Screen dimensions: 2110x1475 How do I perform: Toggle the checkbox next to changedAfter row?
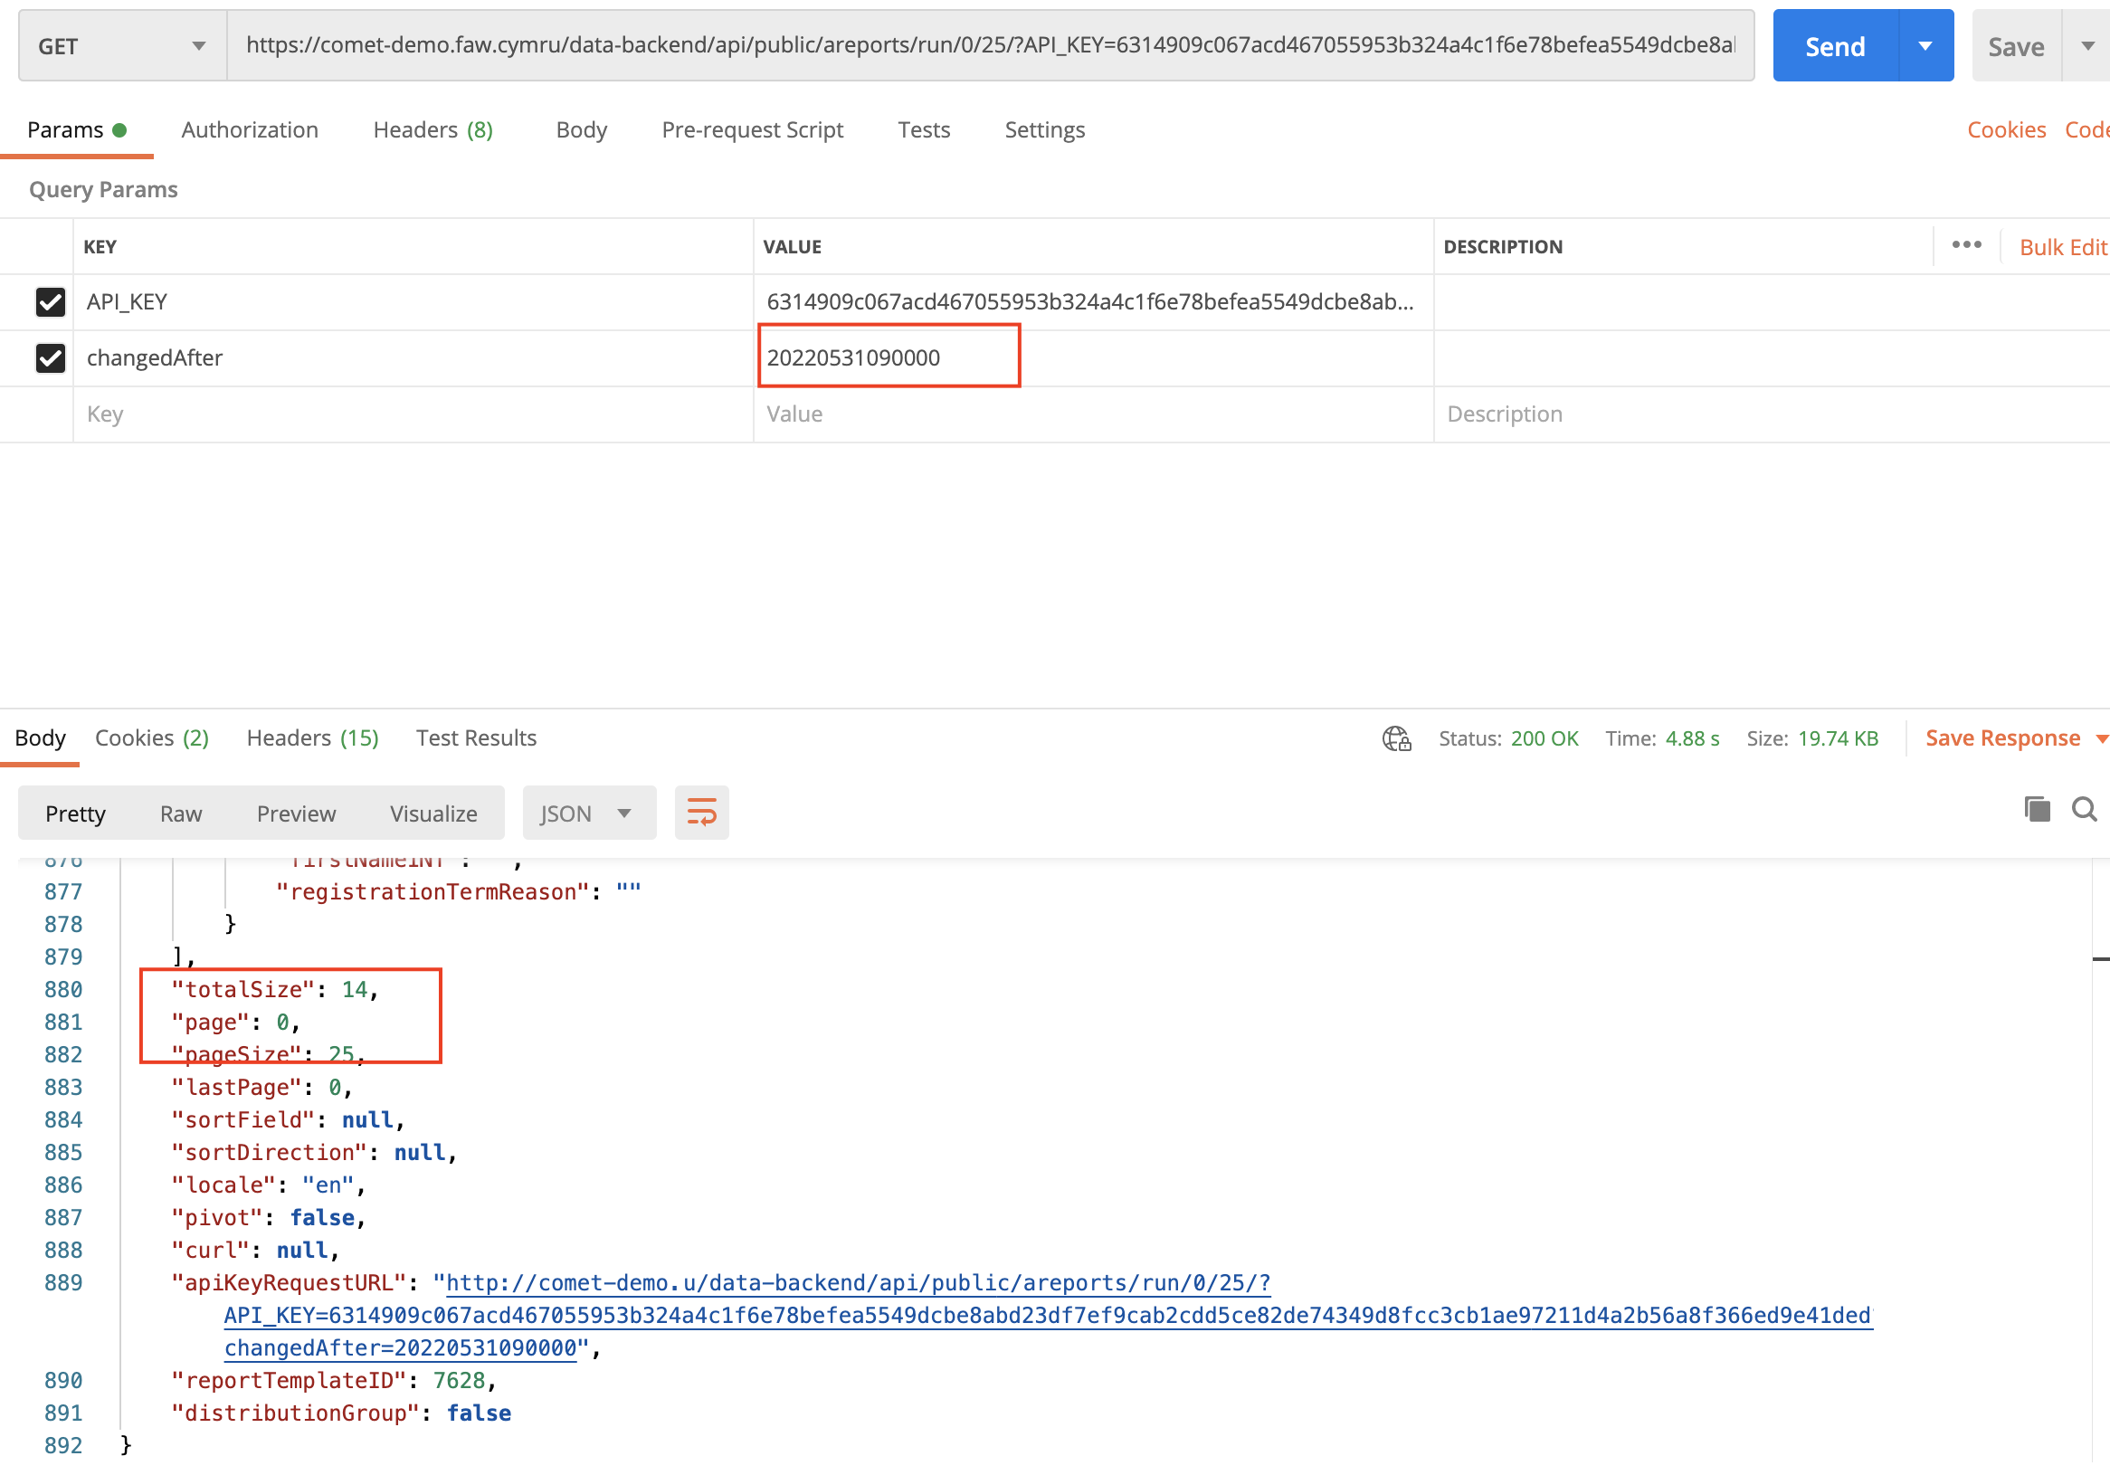(x=50, y=357)
